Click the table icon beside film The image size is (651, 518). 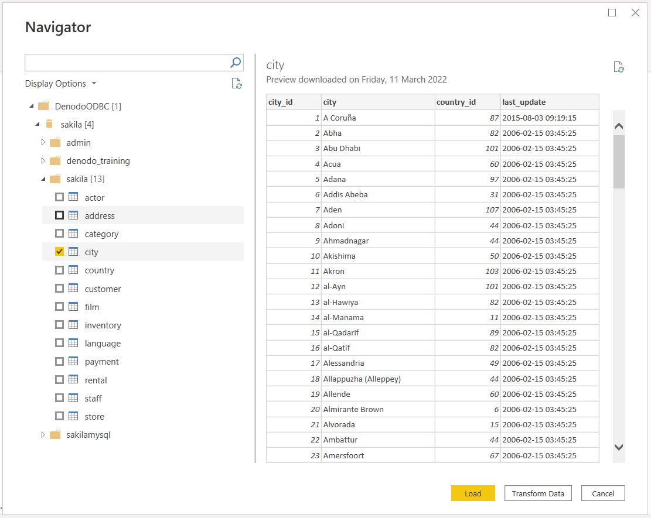[x=73, y=307]
